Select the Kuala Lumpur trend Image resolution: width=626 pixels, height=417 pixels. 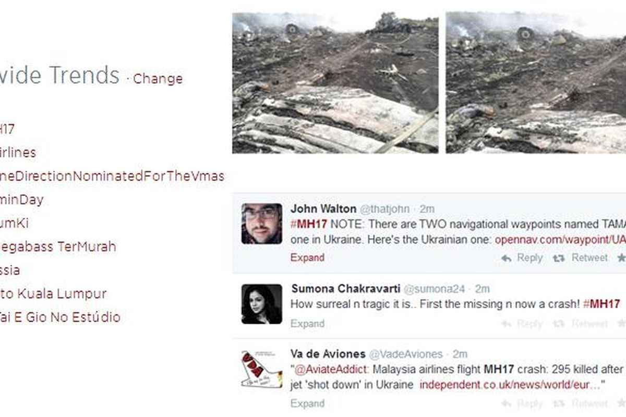pyautogui.click(x=53, y=293)
